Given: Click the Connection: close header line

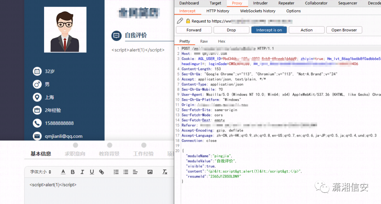Looking at the screenshot, I should pos(199,141).
